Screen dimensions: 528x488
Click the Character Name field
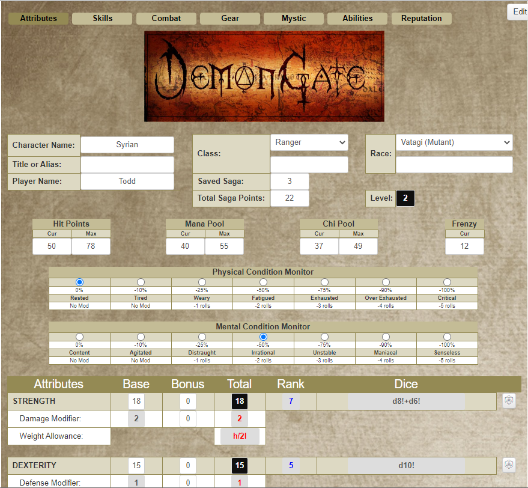[127, 145]
